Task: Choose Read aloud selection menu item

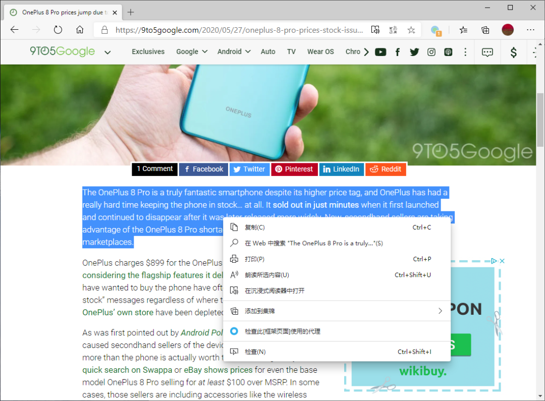Action: coord(337,275)
